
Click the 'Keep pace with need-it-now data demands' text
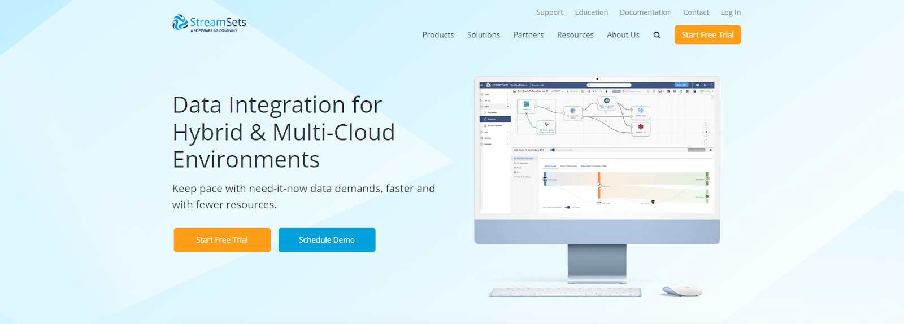[x=303, y=196]
